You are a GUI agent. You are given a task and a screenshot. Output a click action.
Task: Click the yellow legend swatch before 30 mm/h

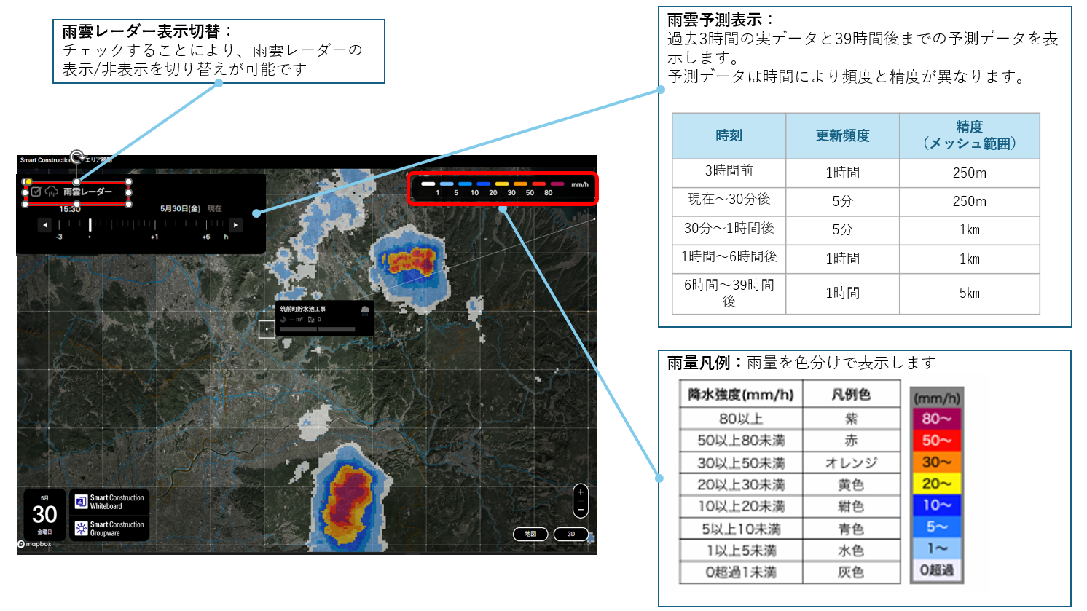[x=502, y=184]
